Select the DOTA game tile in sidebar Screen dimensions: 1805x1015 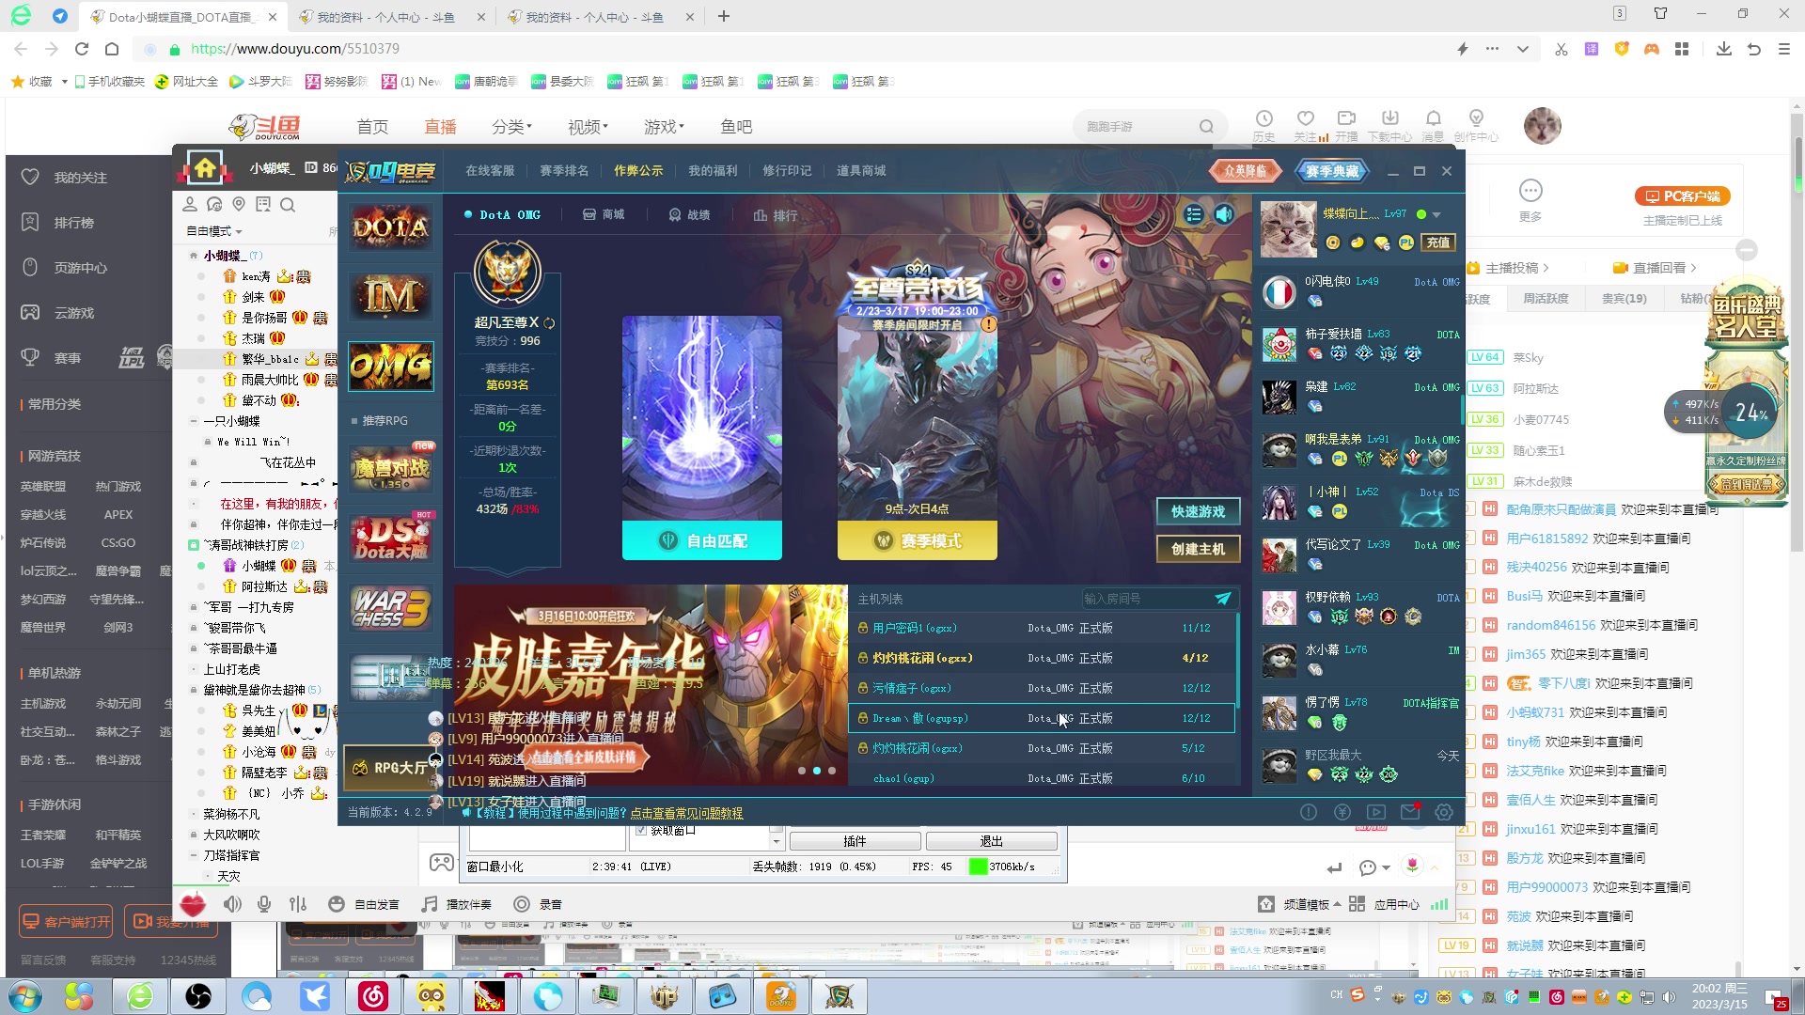(x=391, y=226)
